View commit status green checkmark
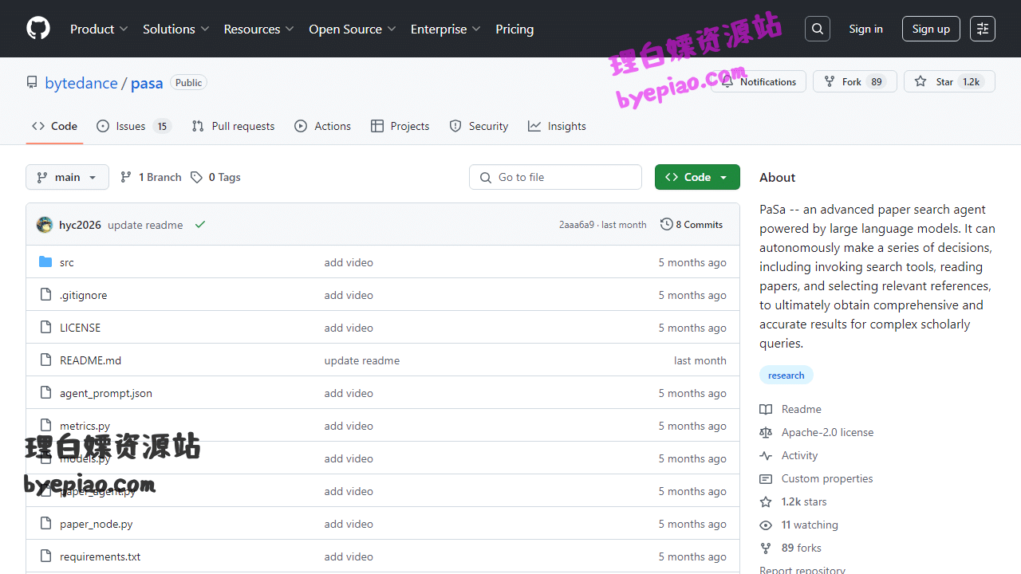Viewport: 1021px width, 574px height. click(x=200, y=225)
